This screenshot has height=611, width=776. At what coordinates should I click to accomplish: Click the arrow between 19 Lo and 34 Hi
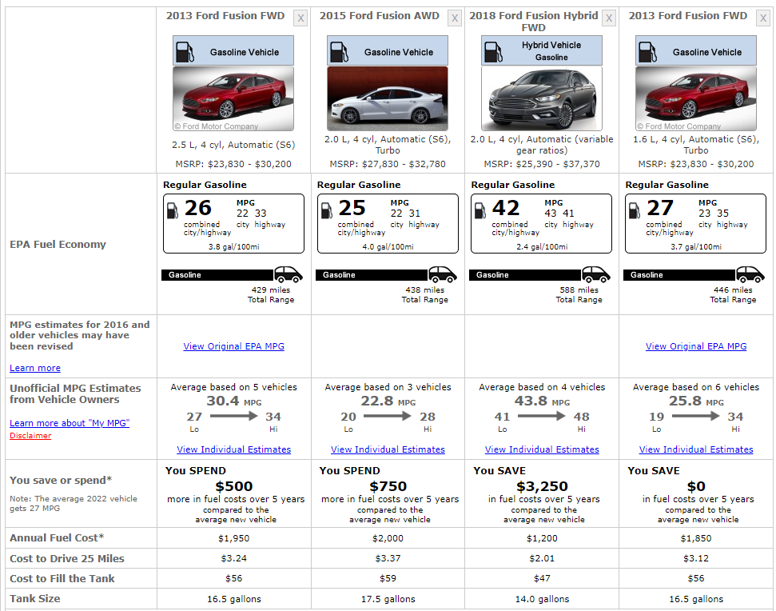coord(696,416)
